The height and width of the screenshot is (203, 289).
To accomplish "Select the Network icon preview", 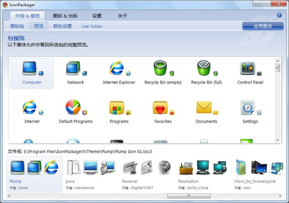I will pyautogui.click(x=76, y=73).
